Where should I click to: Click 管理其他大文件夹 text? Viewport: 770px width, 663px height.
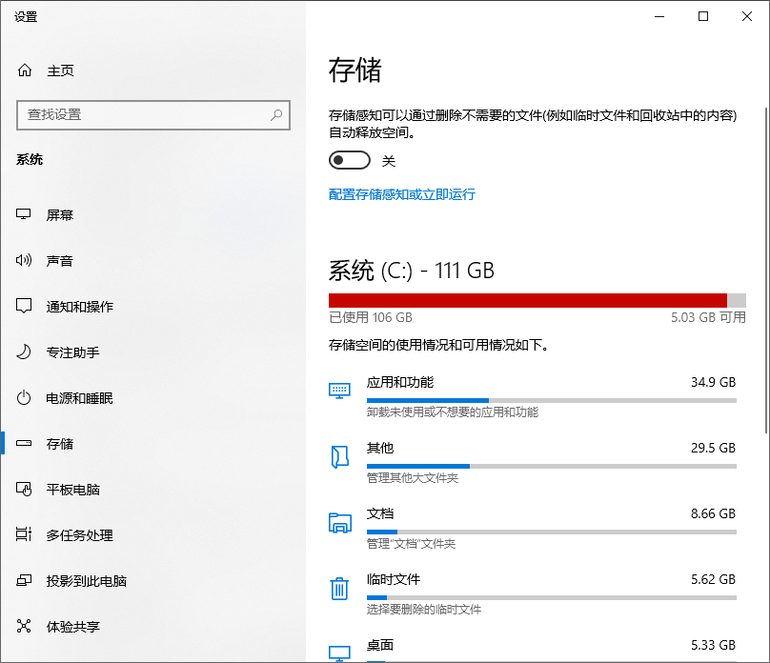tap(413, 478)
